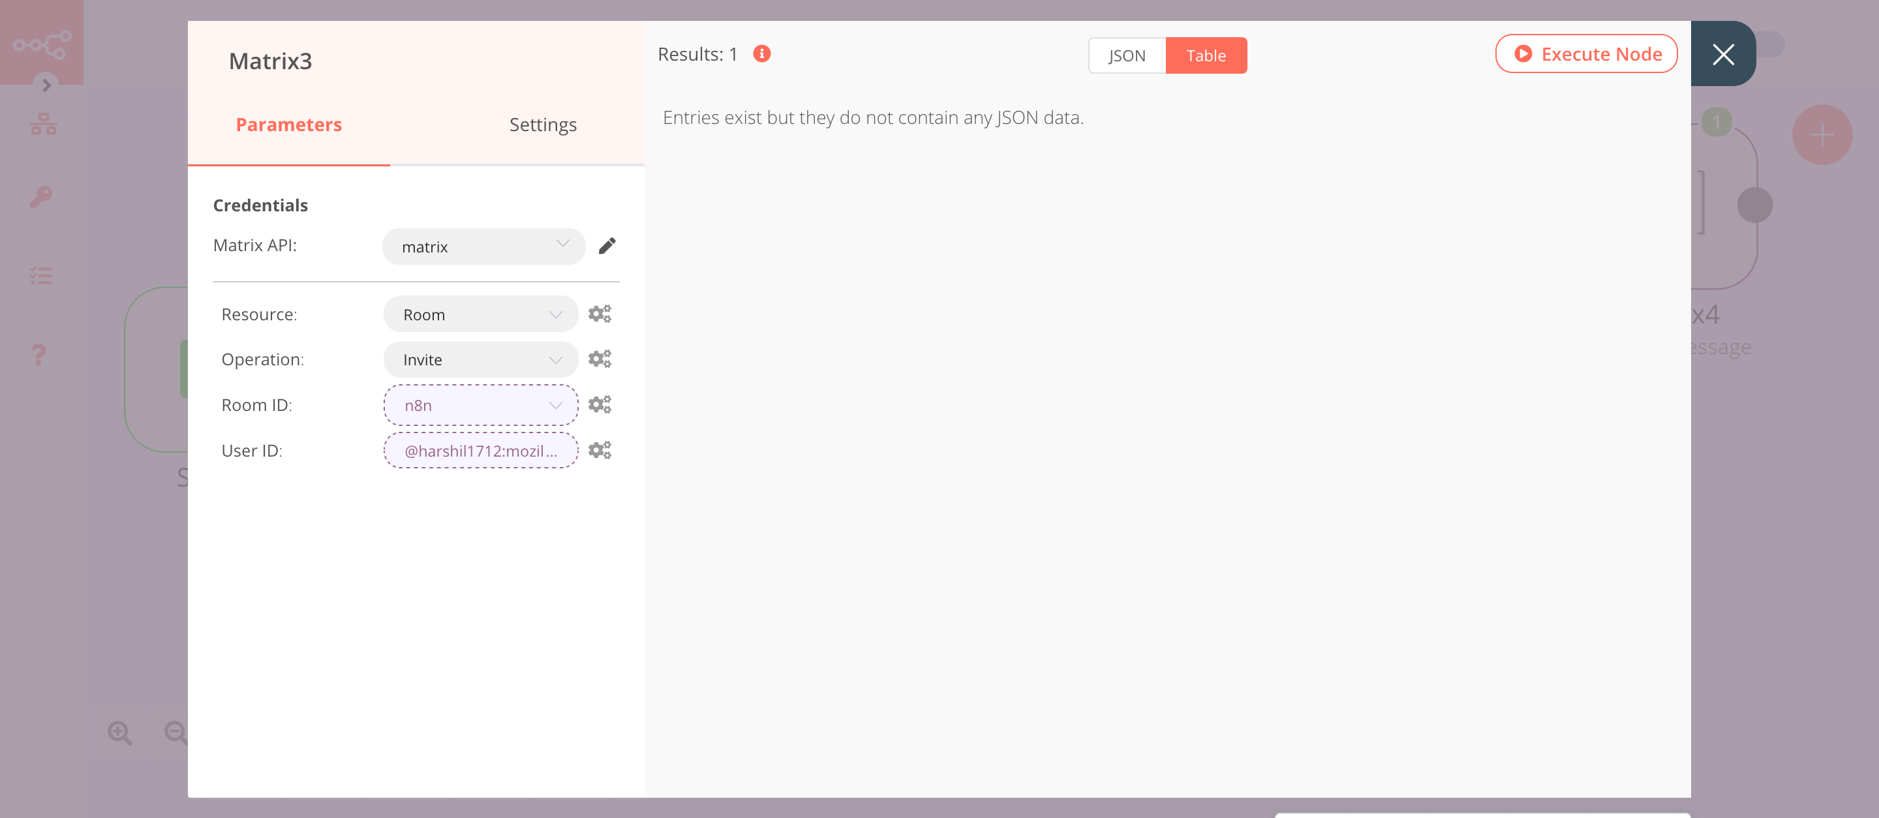Open Credentials using the key icon
The height and width of the screenshot is (818, 1879).
coord(42,197)
